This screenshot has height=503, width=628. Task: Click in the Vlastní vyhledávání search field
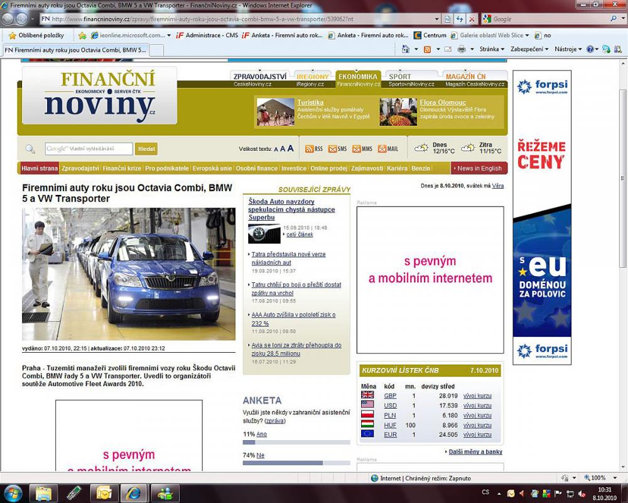point(89,149)
